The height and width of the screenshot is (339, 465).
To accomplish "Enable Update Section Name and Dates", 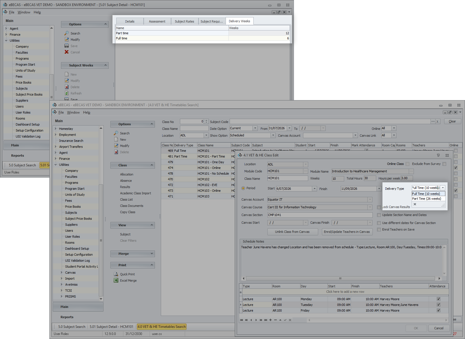I will coord(379,215).
